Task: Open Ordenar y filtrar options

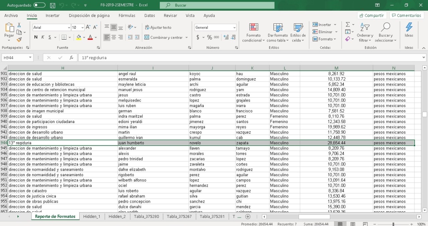Action: pos(365,33)
